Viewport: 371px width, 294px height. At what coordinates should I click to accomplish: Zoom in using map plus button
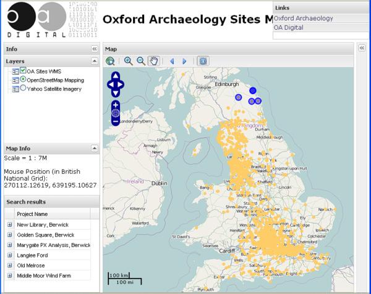[116, 105]
